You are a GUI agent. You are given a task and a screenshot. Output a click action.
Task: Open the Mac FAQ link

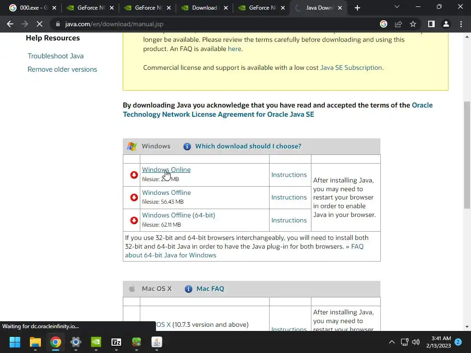(x=210, y=289)
